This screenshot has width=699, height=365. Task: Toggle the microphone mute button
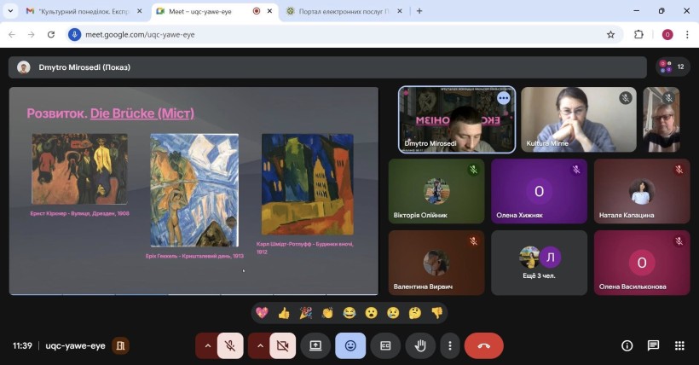click(229, 345)
